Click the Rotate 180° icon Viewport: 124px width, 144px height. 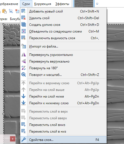point(24,68)
